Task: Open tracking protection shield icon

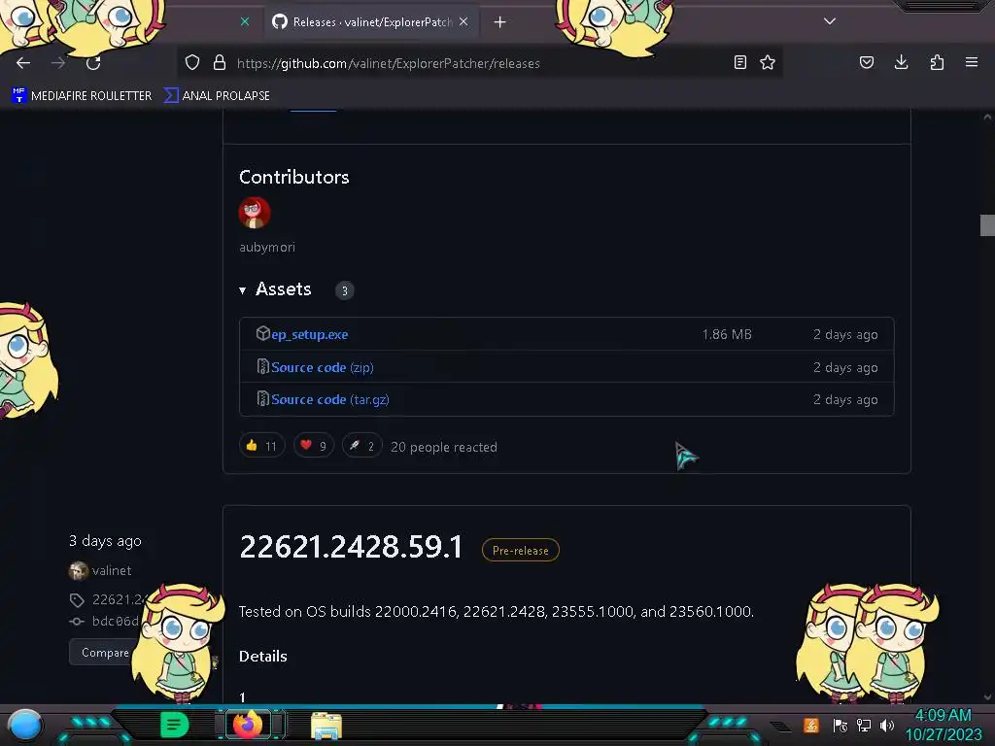Action: click(192, 63)
